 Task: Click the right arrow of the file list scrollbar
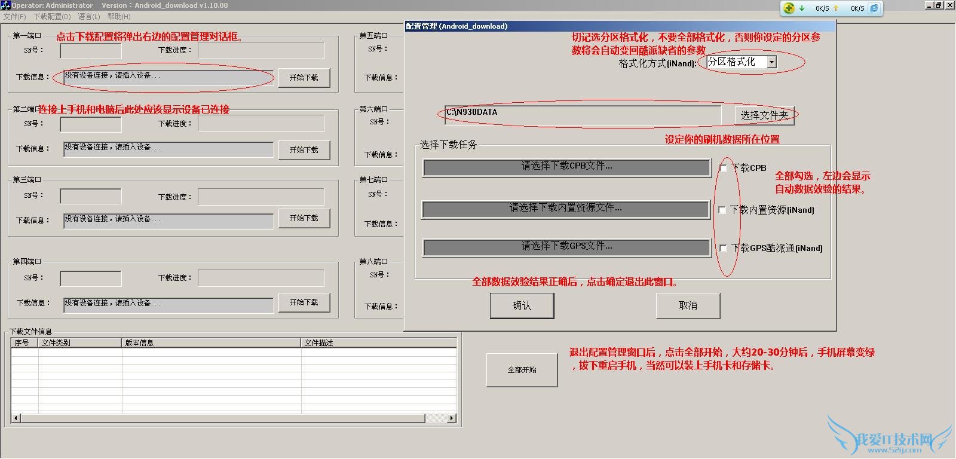[x=452, y=418]
